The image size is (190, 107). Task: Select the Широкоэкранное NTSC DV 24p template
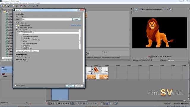31,40
